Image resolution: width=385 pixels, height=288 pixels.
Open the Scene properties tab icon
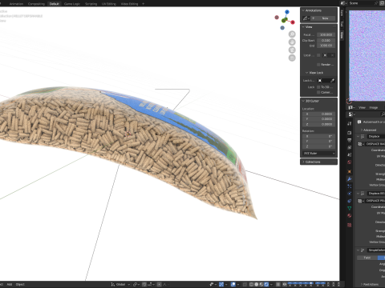(x=349, y=154)
